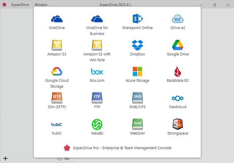Image resolution: width=234 pixels, height=163 pixels.
Task: Choose SSH (SFTP) connection type
Action: coord(57,98)
